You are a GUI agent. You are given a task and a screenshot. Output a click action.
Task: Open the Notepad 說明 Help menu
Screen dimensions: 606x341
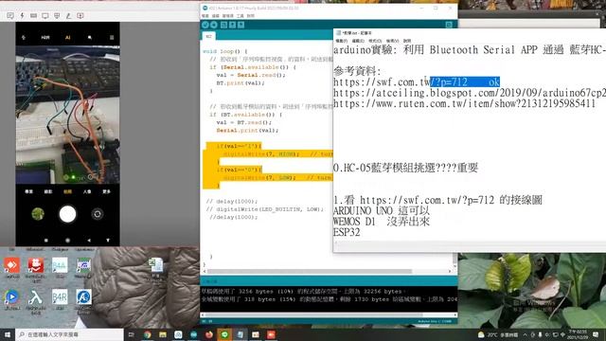pos(407,41)
